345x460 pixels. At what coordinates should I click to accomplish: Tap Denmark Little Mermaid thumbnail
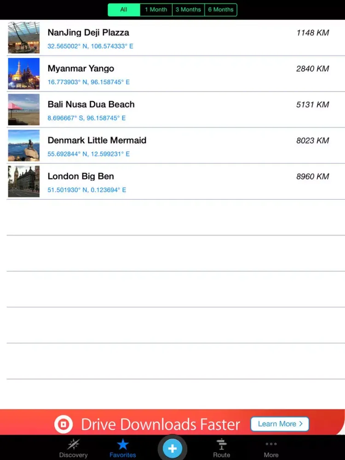(x=24, y=145)
